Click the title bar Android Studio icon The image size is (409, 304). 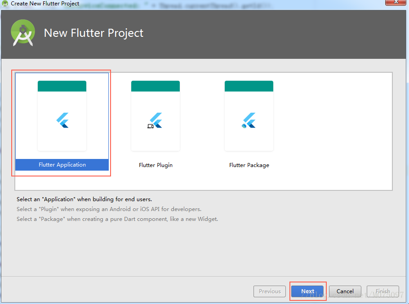(4, 4)
